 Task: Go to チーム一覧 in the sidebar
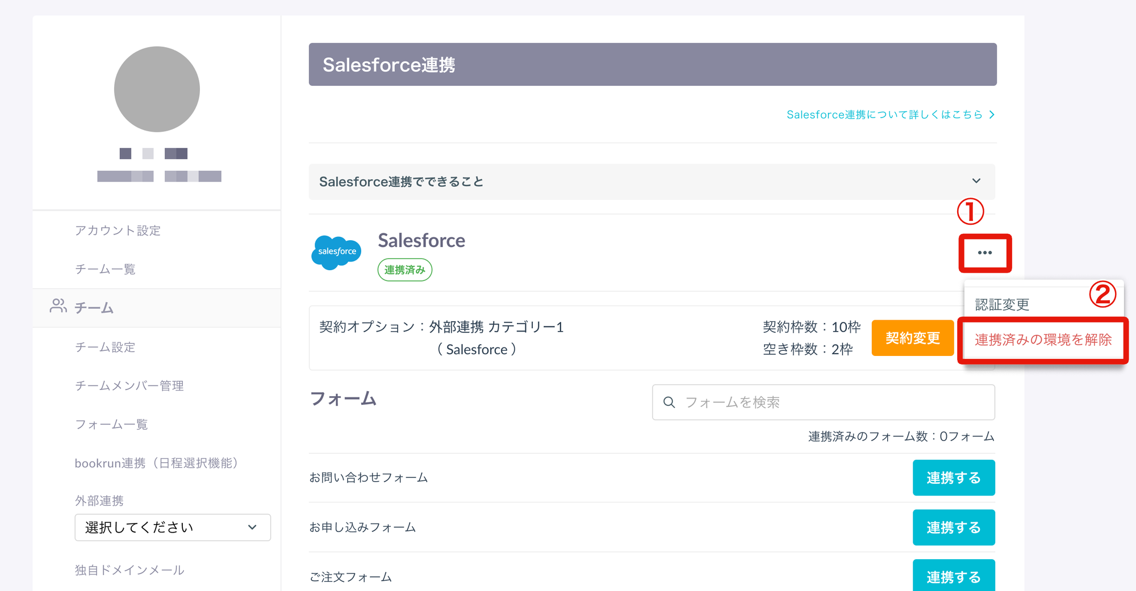tap(105, 269)
